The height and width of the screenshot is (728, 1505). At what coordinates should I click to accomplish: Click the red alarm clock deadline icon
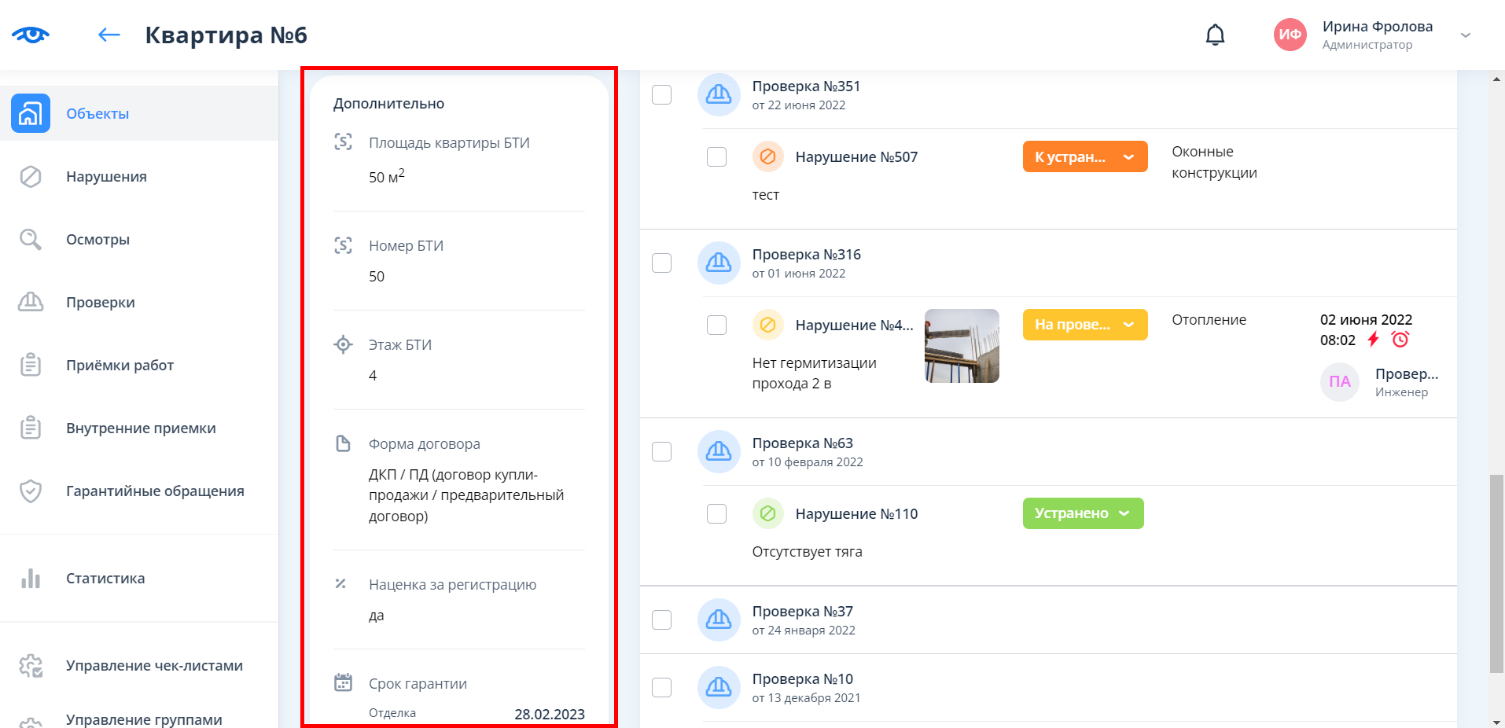(x=1400, y=340)
